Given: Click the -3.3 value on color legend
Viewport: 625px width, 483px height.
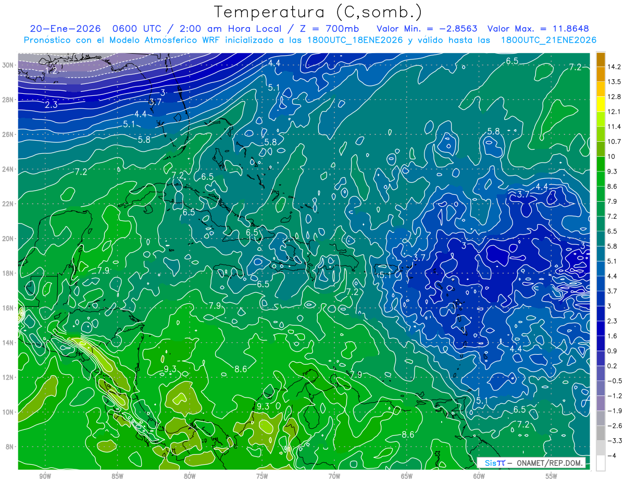Looking at the screenshot, I should tap(615, 441).
